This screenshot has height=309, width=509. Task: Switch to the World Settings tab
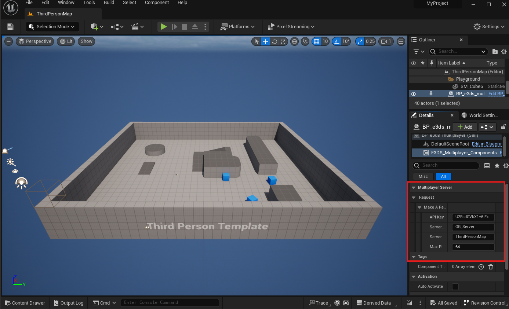coord(480,115)
